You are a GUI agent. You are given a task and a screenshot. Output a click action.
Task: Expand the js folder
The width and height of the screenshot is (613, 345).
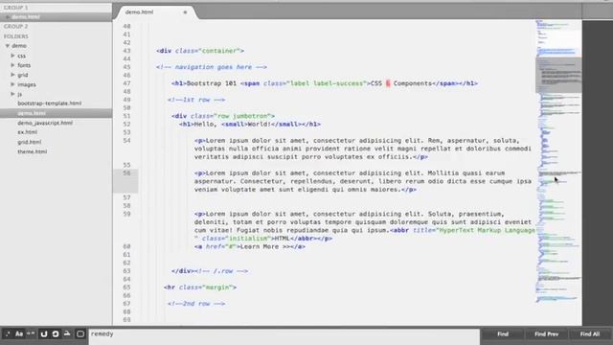coord(12,94)
